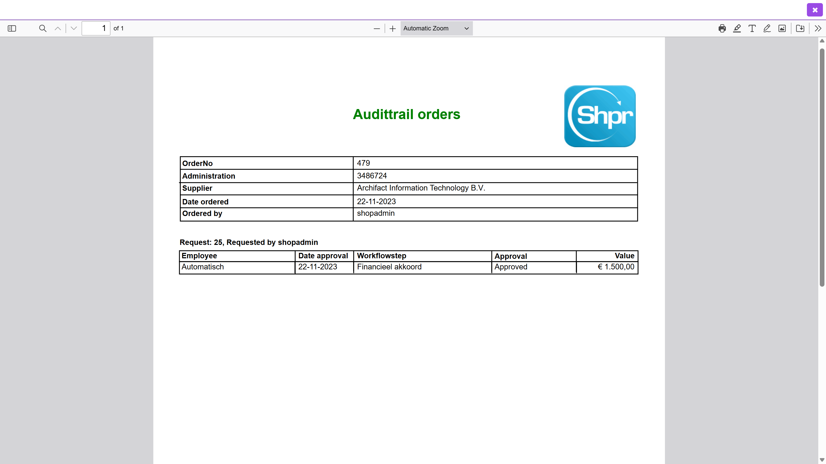Viewport: 826px width, 464px height.
Task: Select the add text tool
Action: pos(752,29)
